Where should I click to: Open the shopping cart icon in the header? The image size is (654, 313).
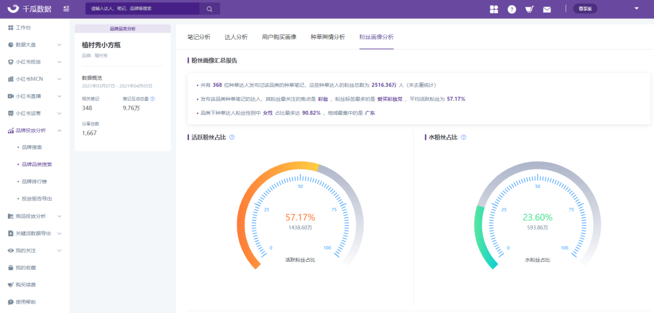pyautogui.click(x=529, y=9)
